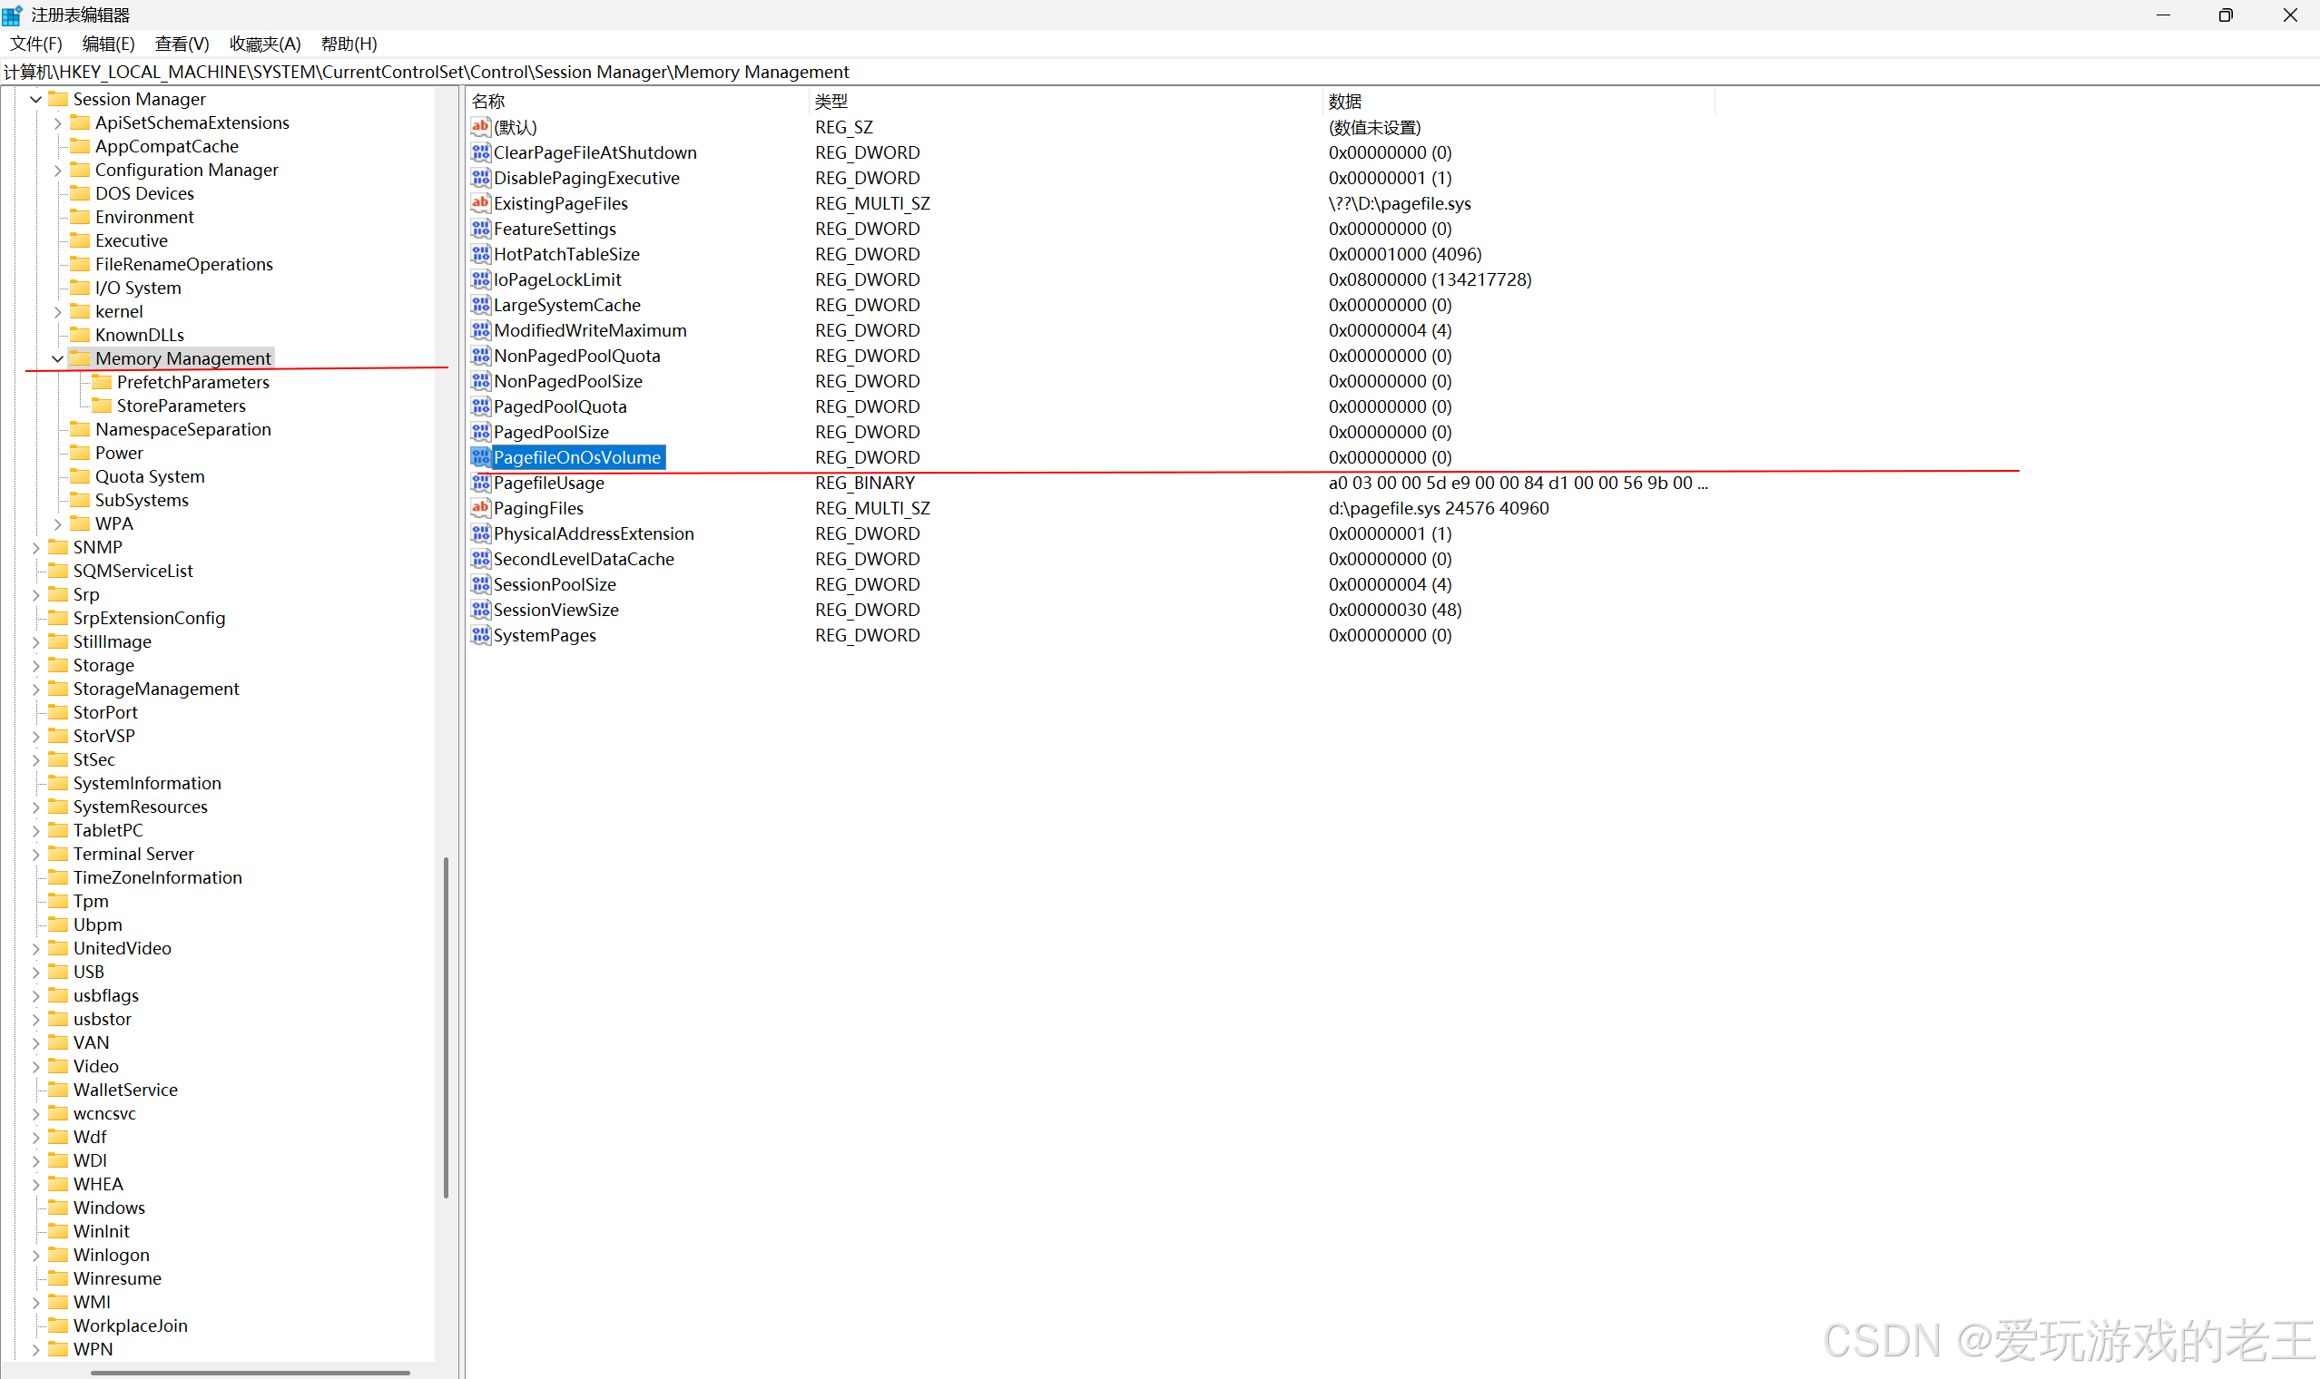The height and width of the screenshot is (1379, 2320).
Task: Click the DisablePagingExecutive DWORD value icon
Action: click(480, 178)
